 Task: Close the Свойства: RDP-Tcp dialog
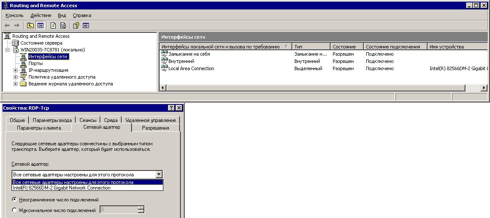click(x=179, y=108)
